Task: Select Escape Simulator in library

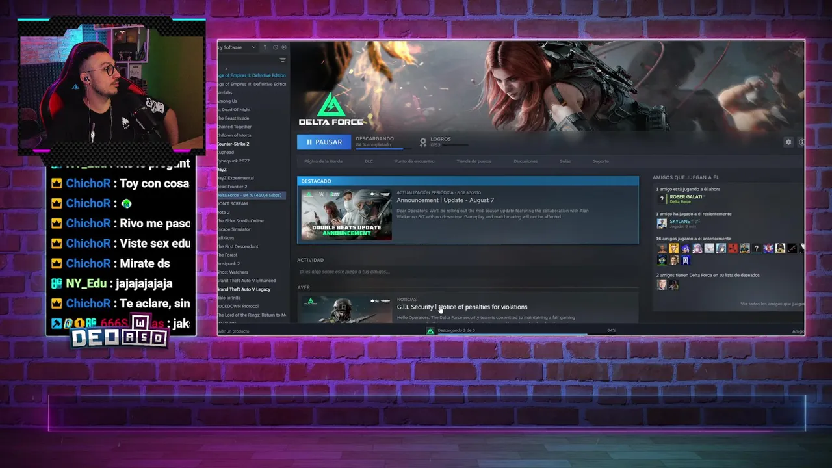Action: (234, 229)
